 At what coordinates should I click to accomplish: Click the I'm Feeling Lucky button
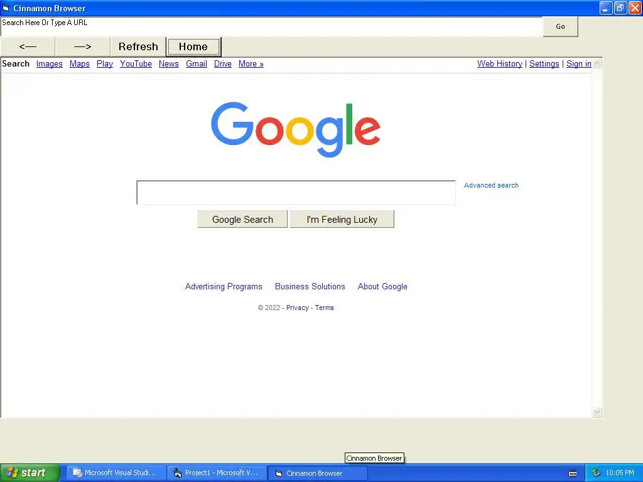tap(342, 219)
